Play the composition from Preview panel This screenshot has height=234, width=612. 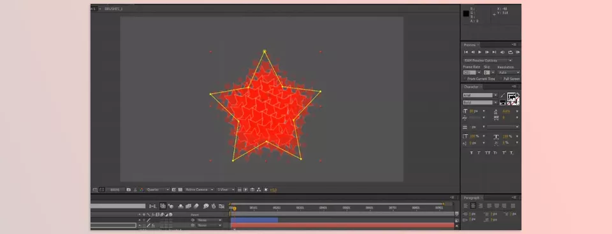pos(479,52)
